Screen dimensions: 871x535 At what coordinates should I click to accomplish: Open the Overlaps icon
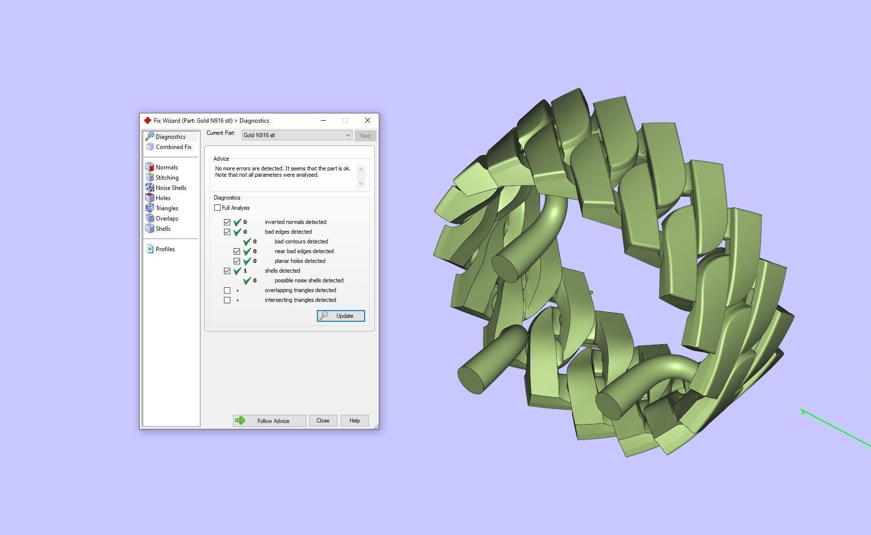(150, 219)
